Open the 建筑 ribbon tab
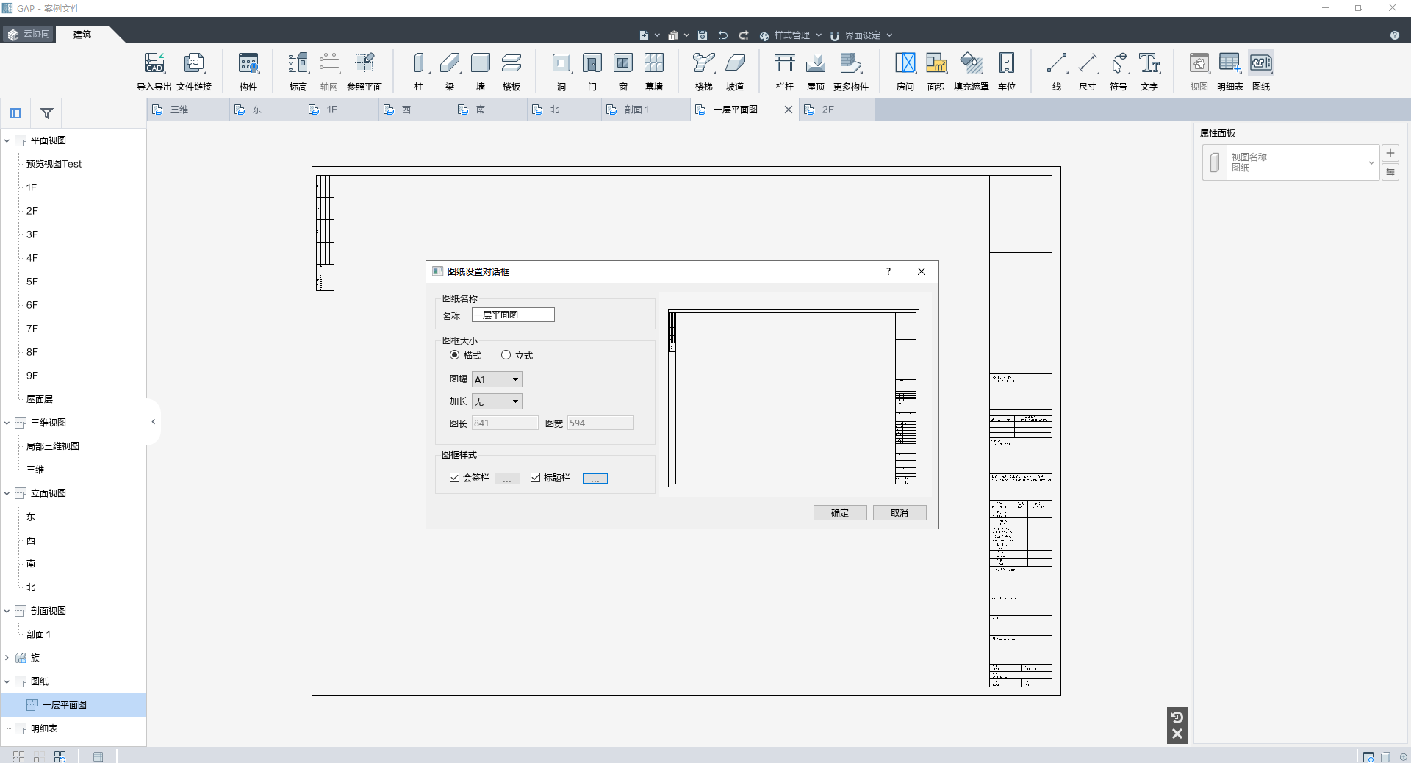 click(82, 35)
